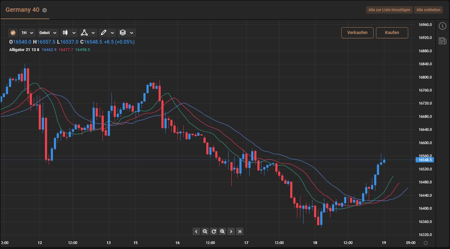Open the indicators triangle dropdown
The height and width of the screenshot is (249, 450).
tap(88, 32)
